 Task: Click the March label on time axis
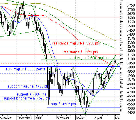point(81,118)
